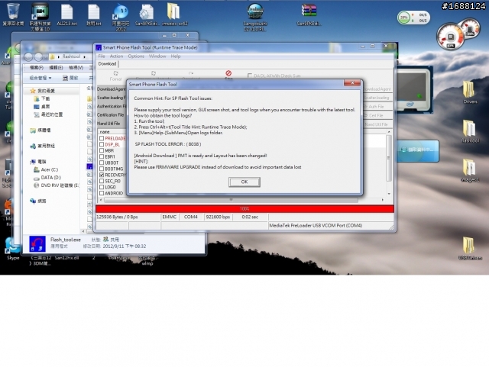Open the Help menu in Flash Tool
Viewport: 489px width, 367px height.
[x=176, y=56]
